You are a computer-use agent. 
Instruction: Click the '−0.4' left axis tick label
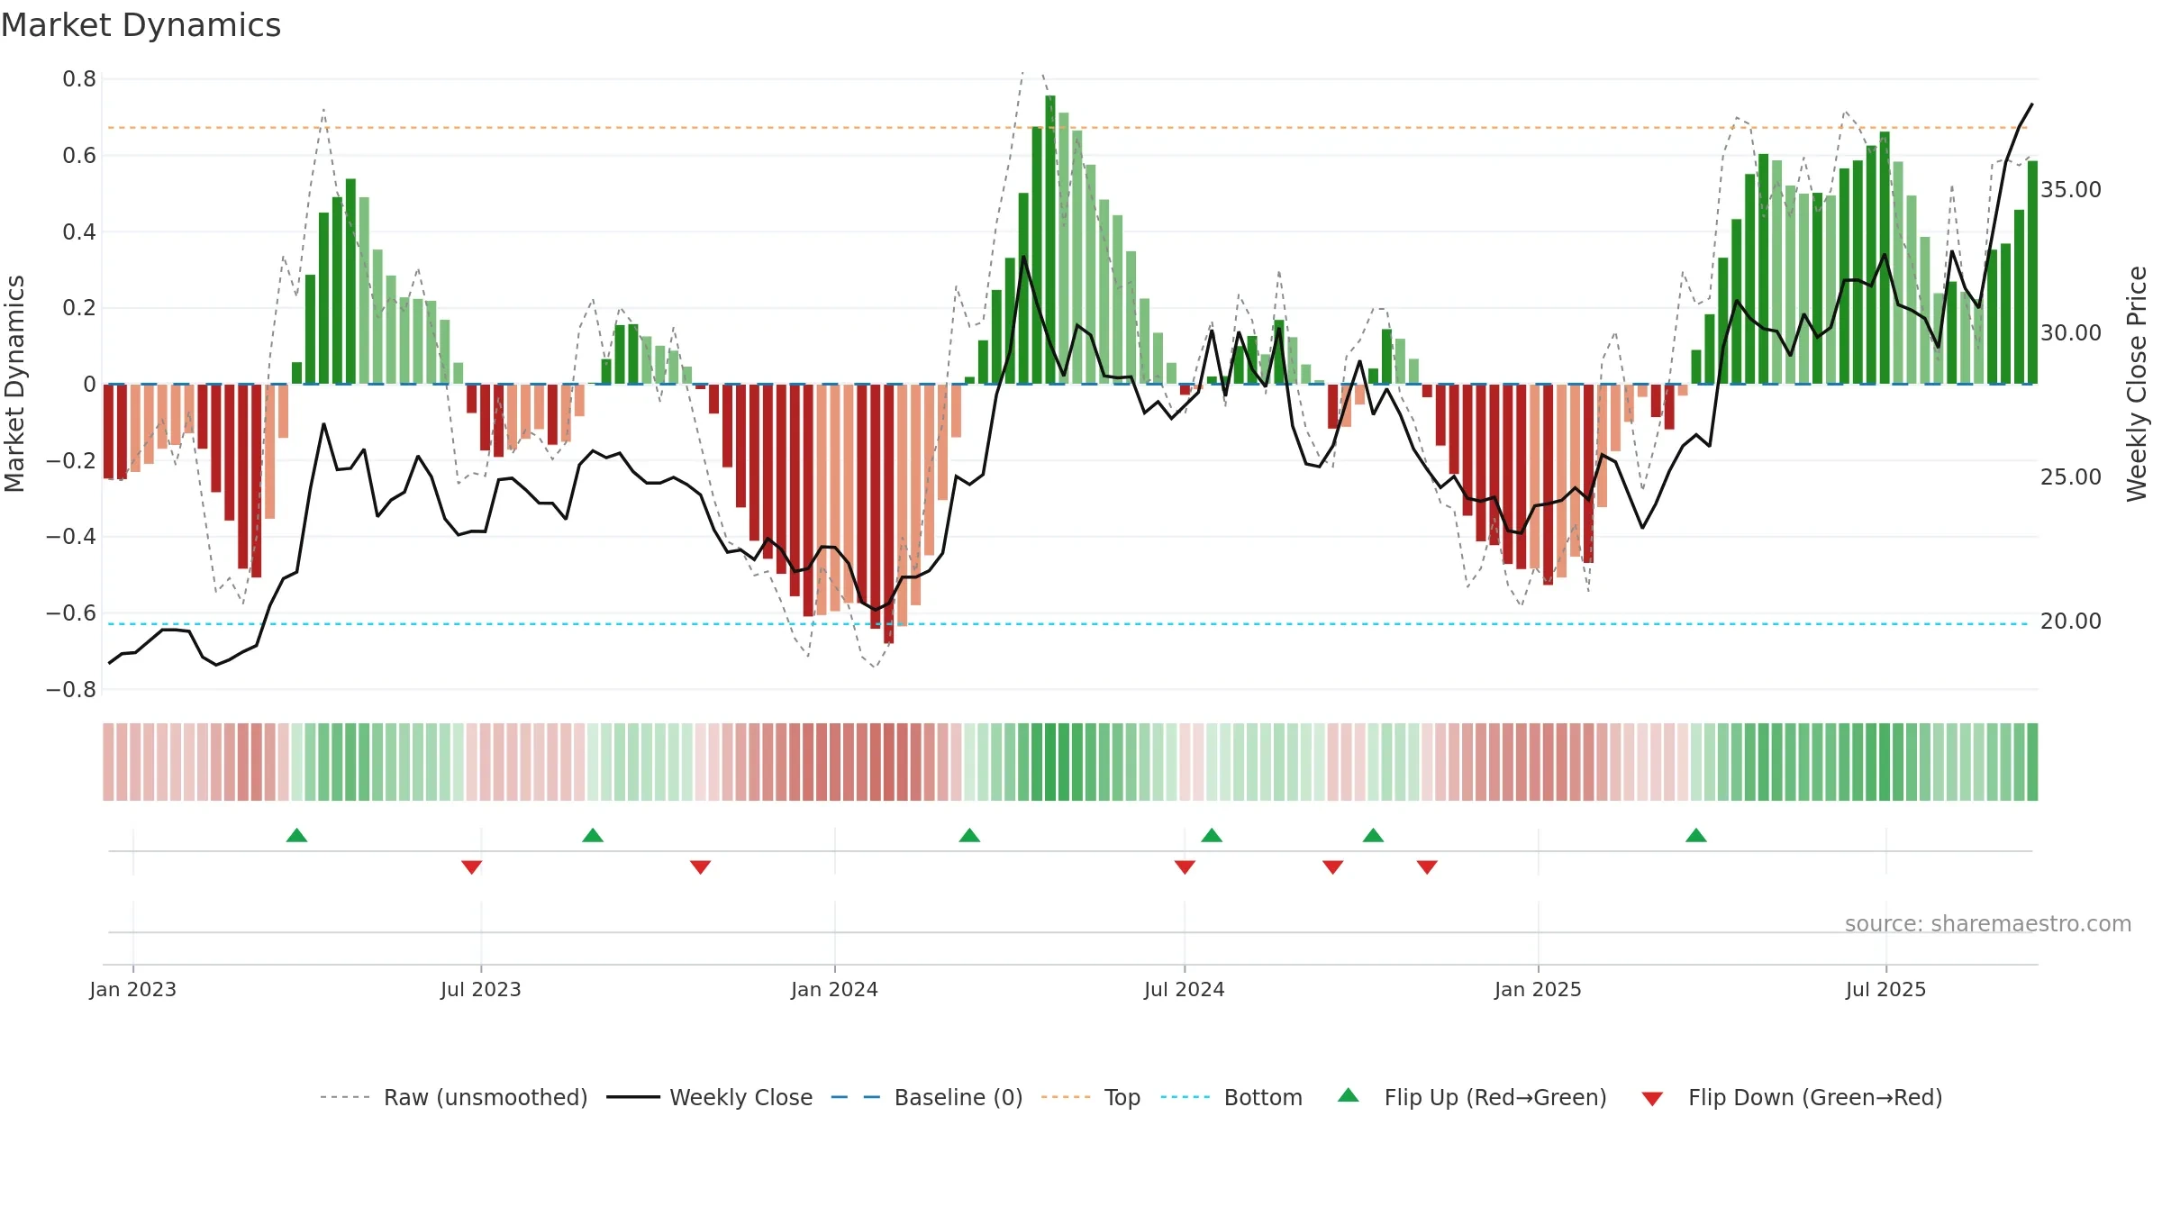71,537
